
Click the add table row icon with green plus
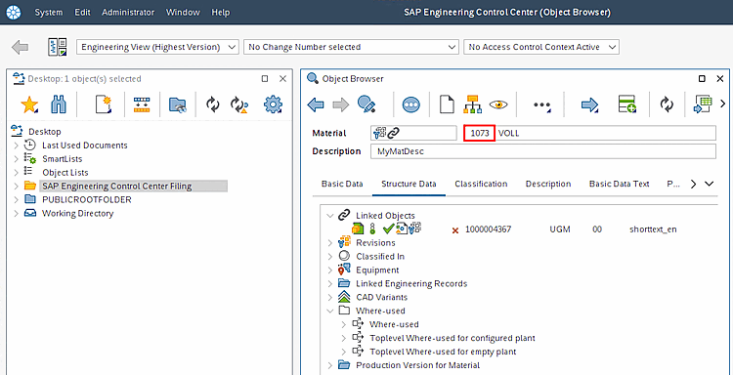[626, 104]
